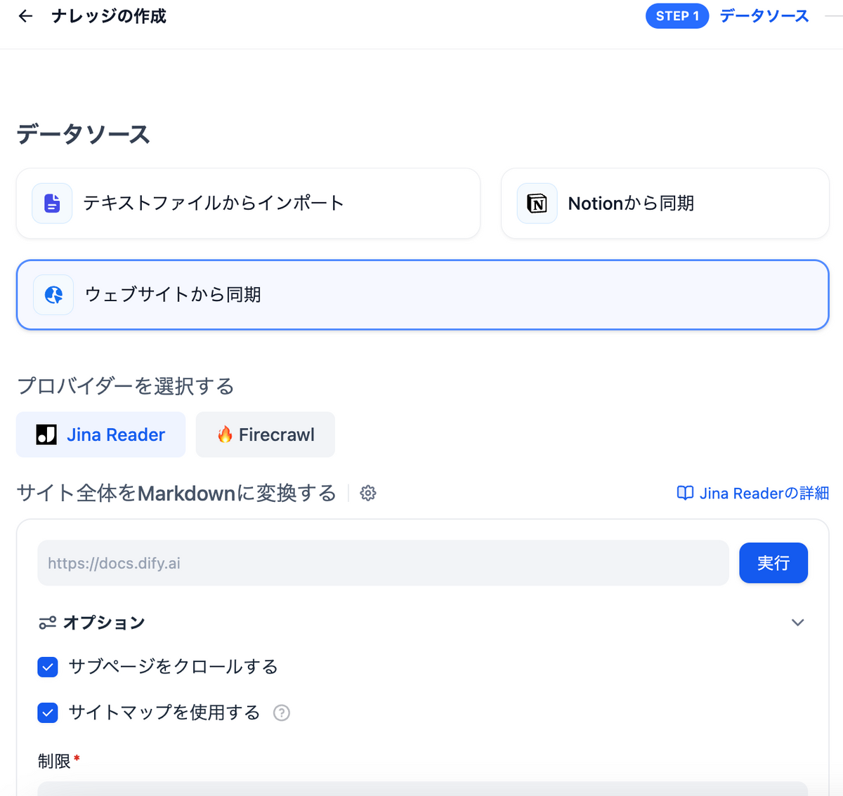This screenshot has height=796, width=843.
Task: Click the Firecrawl flame icon
Action: pyautogui.click(x=226, y=435)
